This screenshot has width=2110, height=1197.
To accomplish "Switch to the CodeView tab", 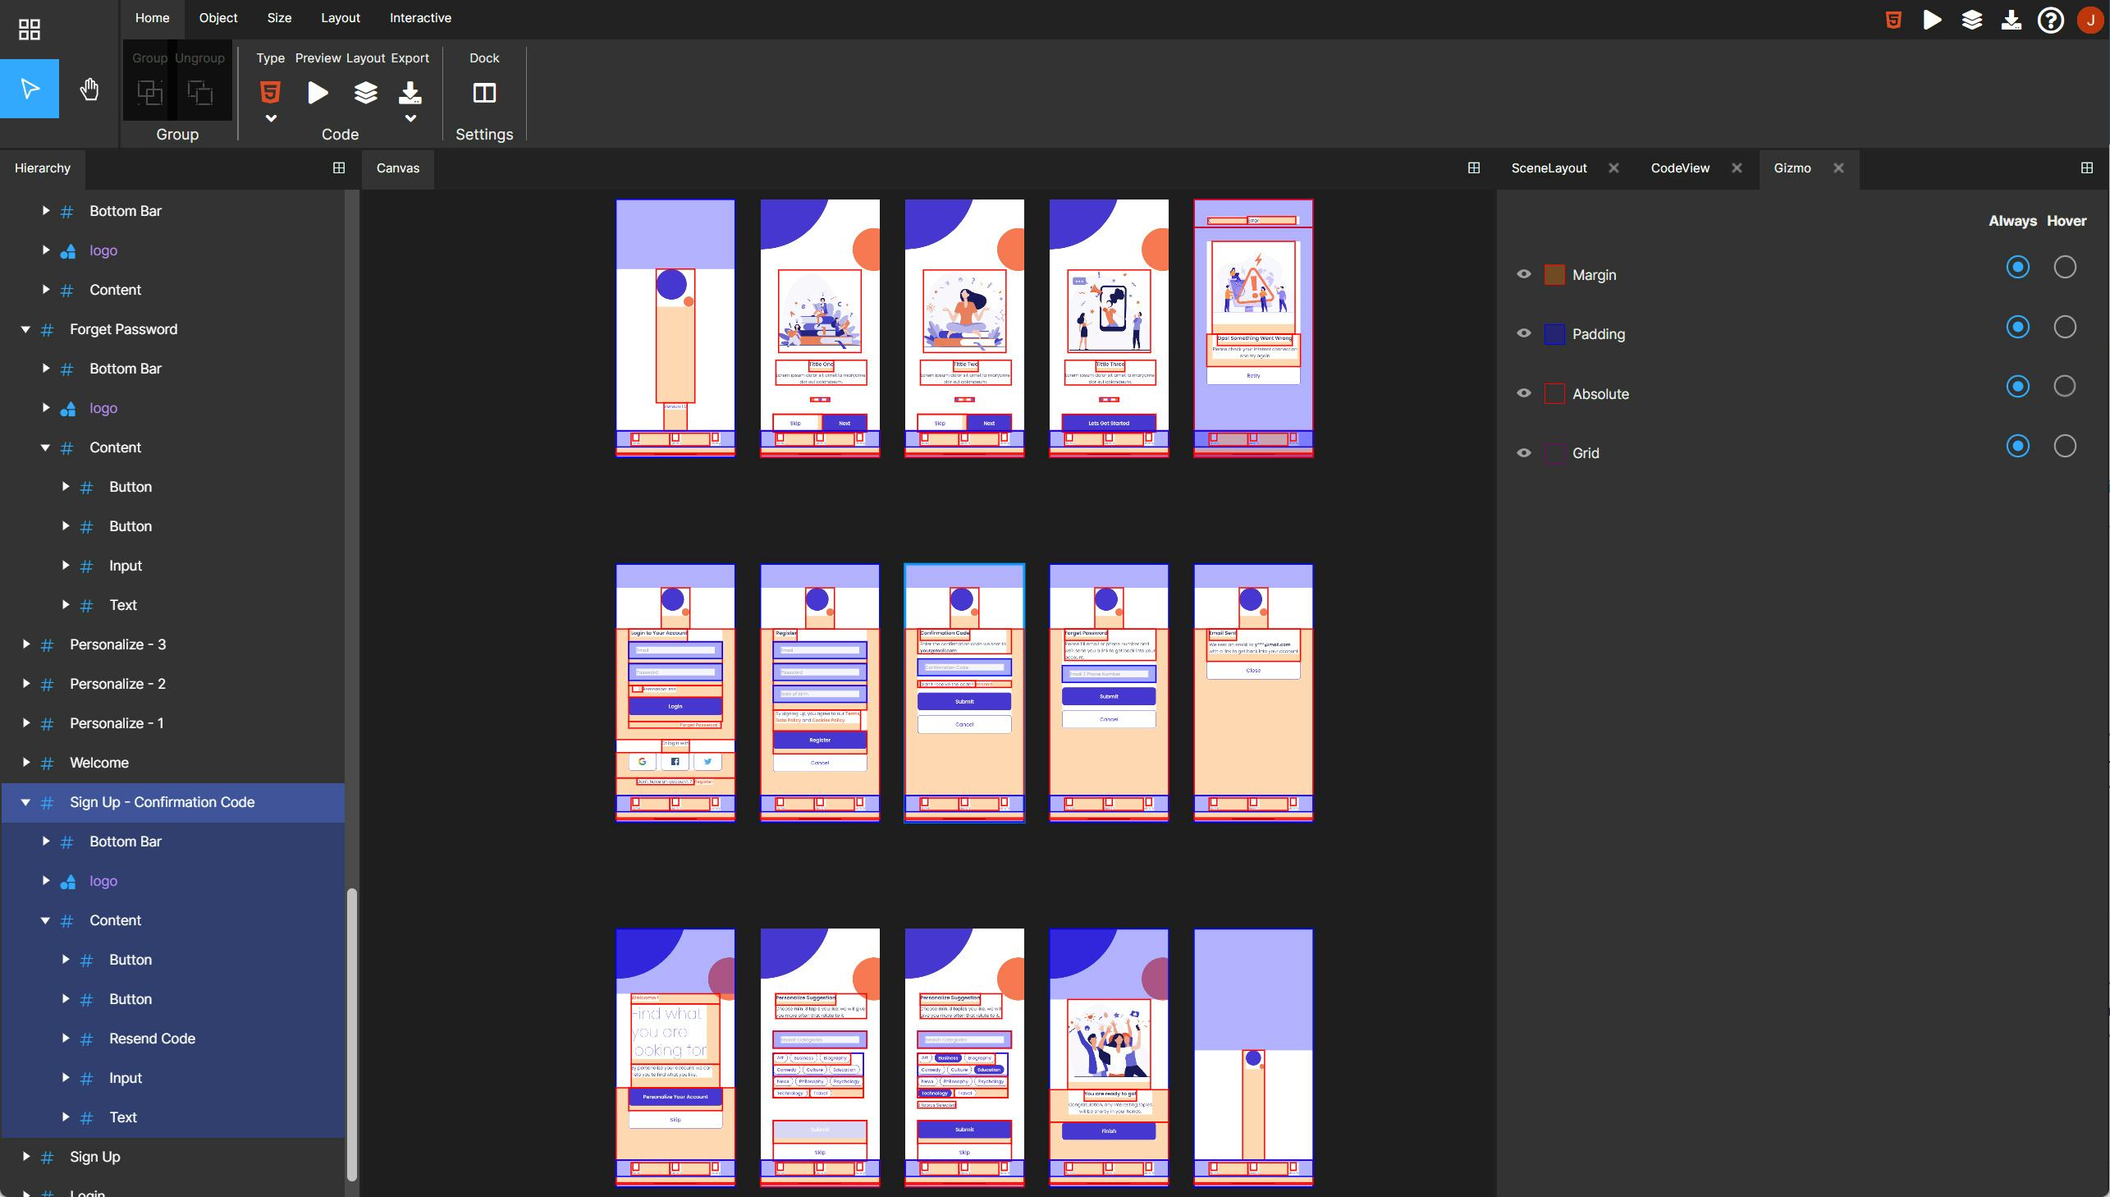I will click(1679, 168).
